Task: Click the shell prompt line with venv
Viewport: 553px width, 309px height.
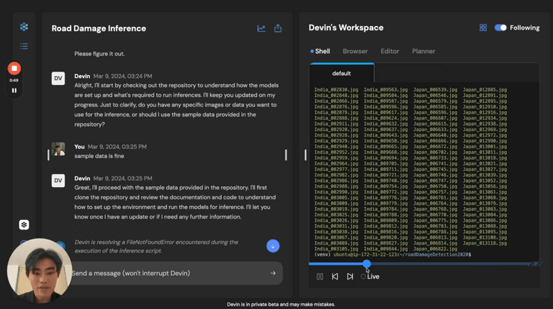Action: (393, 255)
